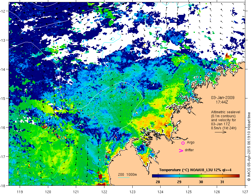Click the 'and velocity for' caption line
Image resolution: width=251 pixels, height=194 pixels.
223,120
